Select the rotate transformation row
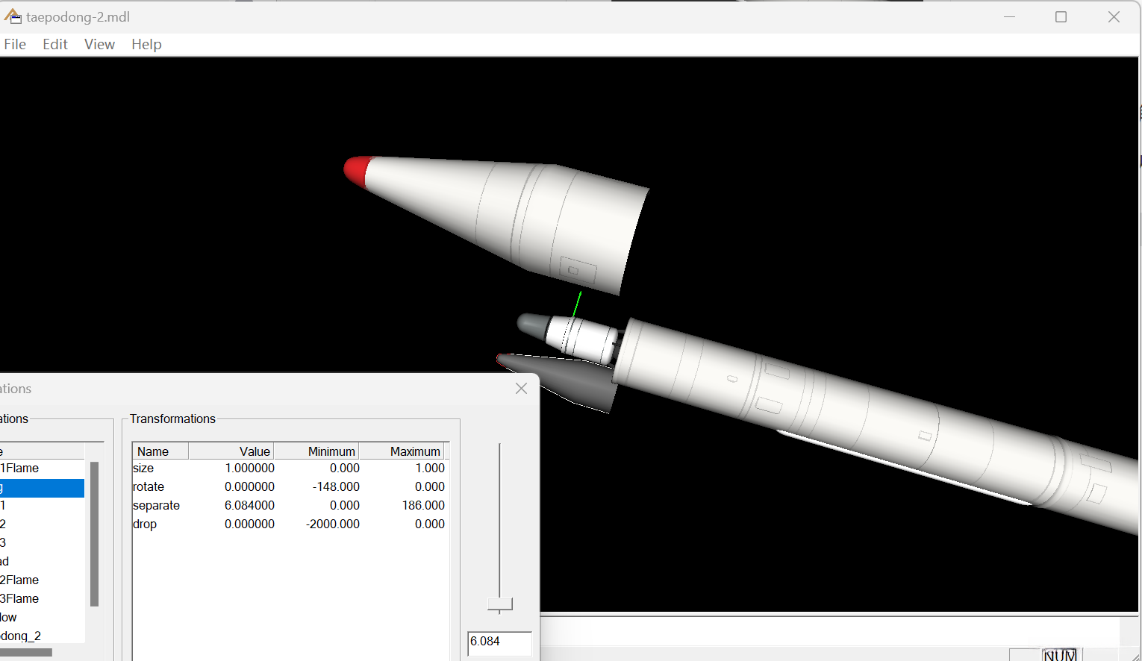 pos(289,487)
